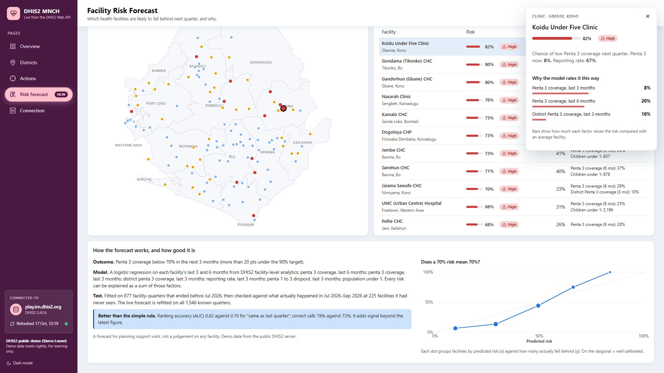Click the Overview grid icon in sidebar
The width and height of the screenshot is (664, 373).
click(x=13, y=46)
